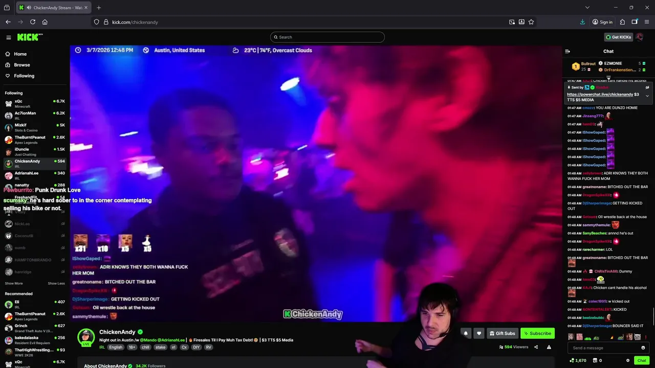Screen dimensions: 655x368
Task: Click the stake tag
Action: click(161, 347)
